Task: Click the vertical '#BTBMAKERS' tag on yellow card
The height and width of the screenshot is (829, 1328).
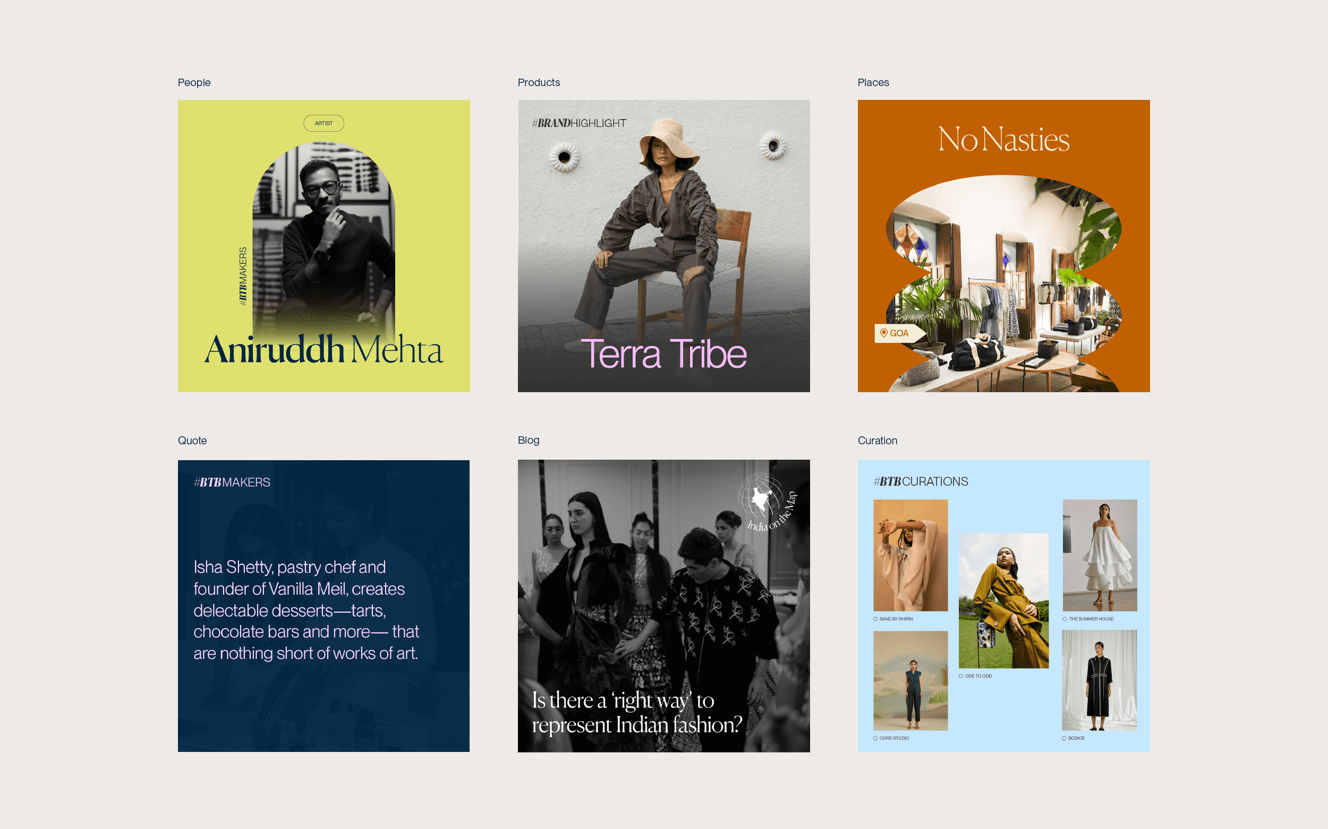Action: click(x=243, y=276)
